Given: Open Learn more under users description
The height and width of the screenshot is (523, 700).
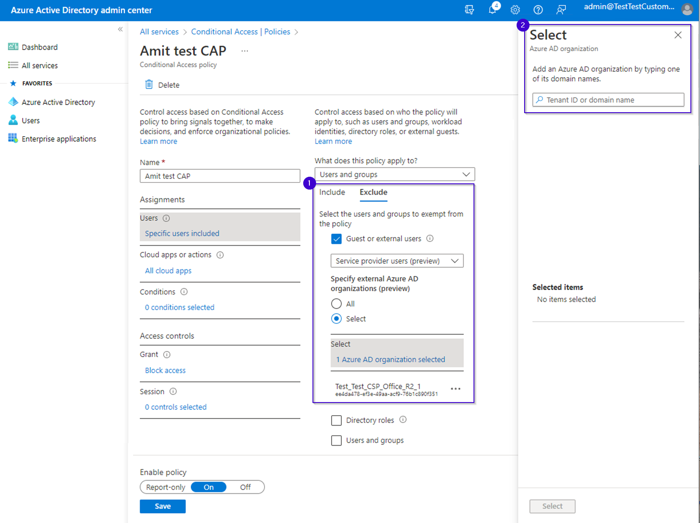Looking at the screenshot, I should (333, 141).
